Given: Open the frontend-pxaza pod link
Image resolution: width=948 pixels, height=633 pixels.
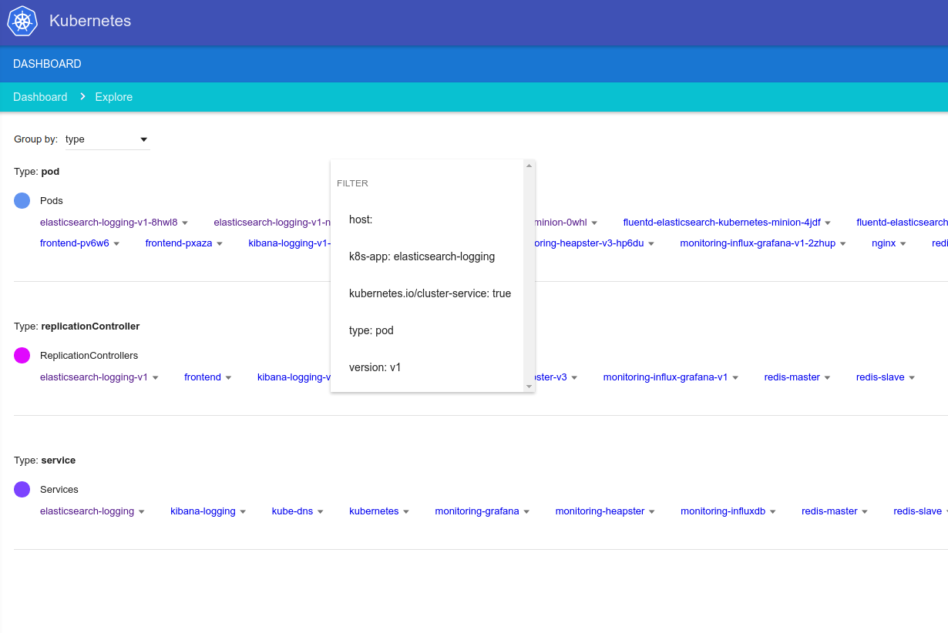Looking at the screenshot, I should tap(178, 243).
